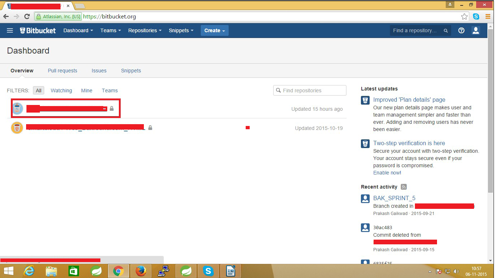Image resolution: width=495 pixels, height=278 pixels.
Task: Click the RSS feed icon beside Recent activity
Action: click(404, 187)
